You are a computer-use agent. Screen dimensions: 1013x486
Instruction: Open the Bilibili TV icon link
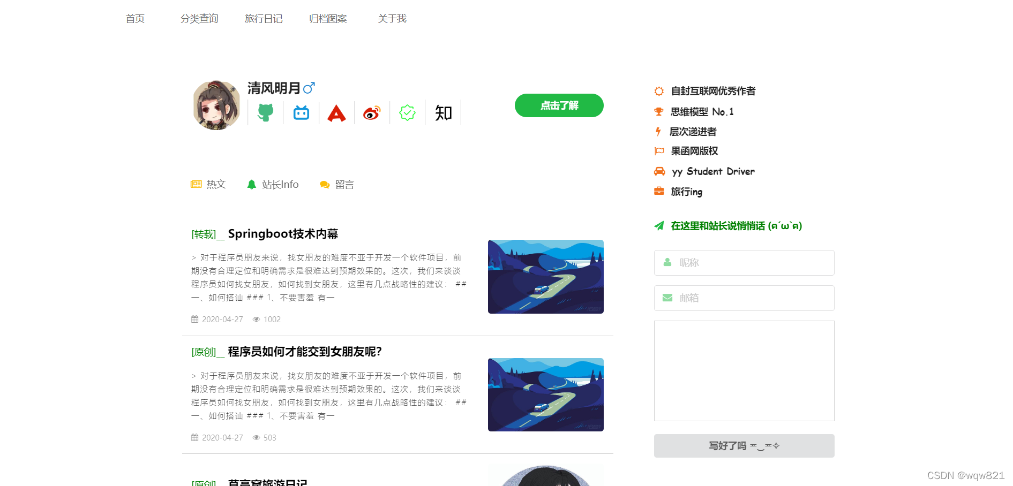[x=301, y=113]
